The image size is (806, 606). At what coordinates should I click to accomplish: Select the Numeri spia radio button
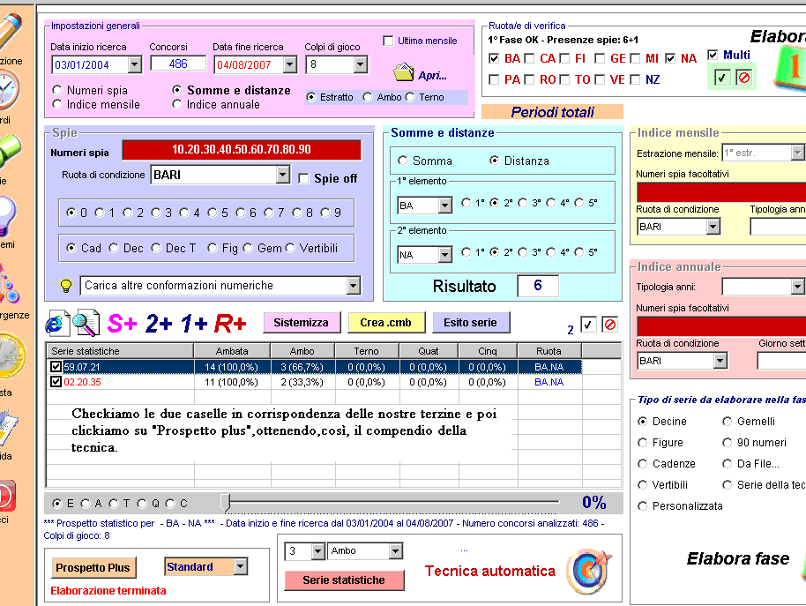point(57,90)
